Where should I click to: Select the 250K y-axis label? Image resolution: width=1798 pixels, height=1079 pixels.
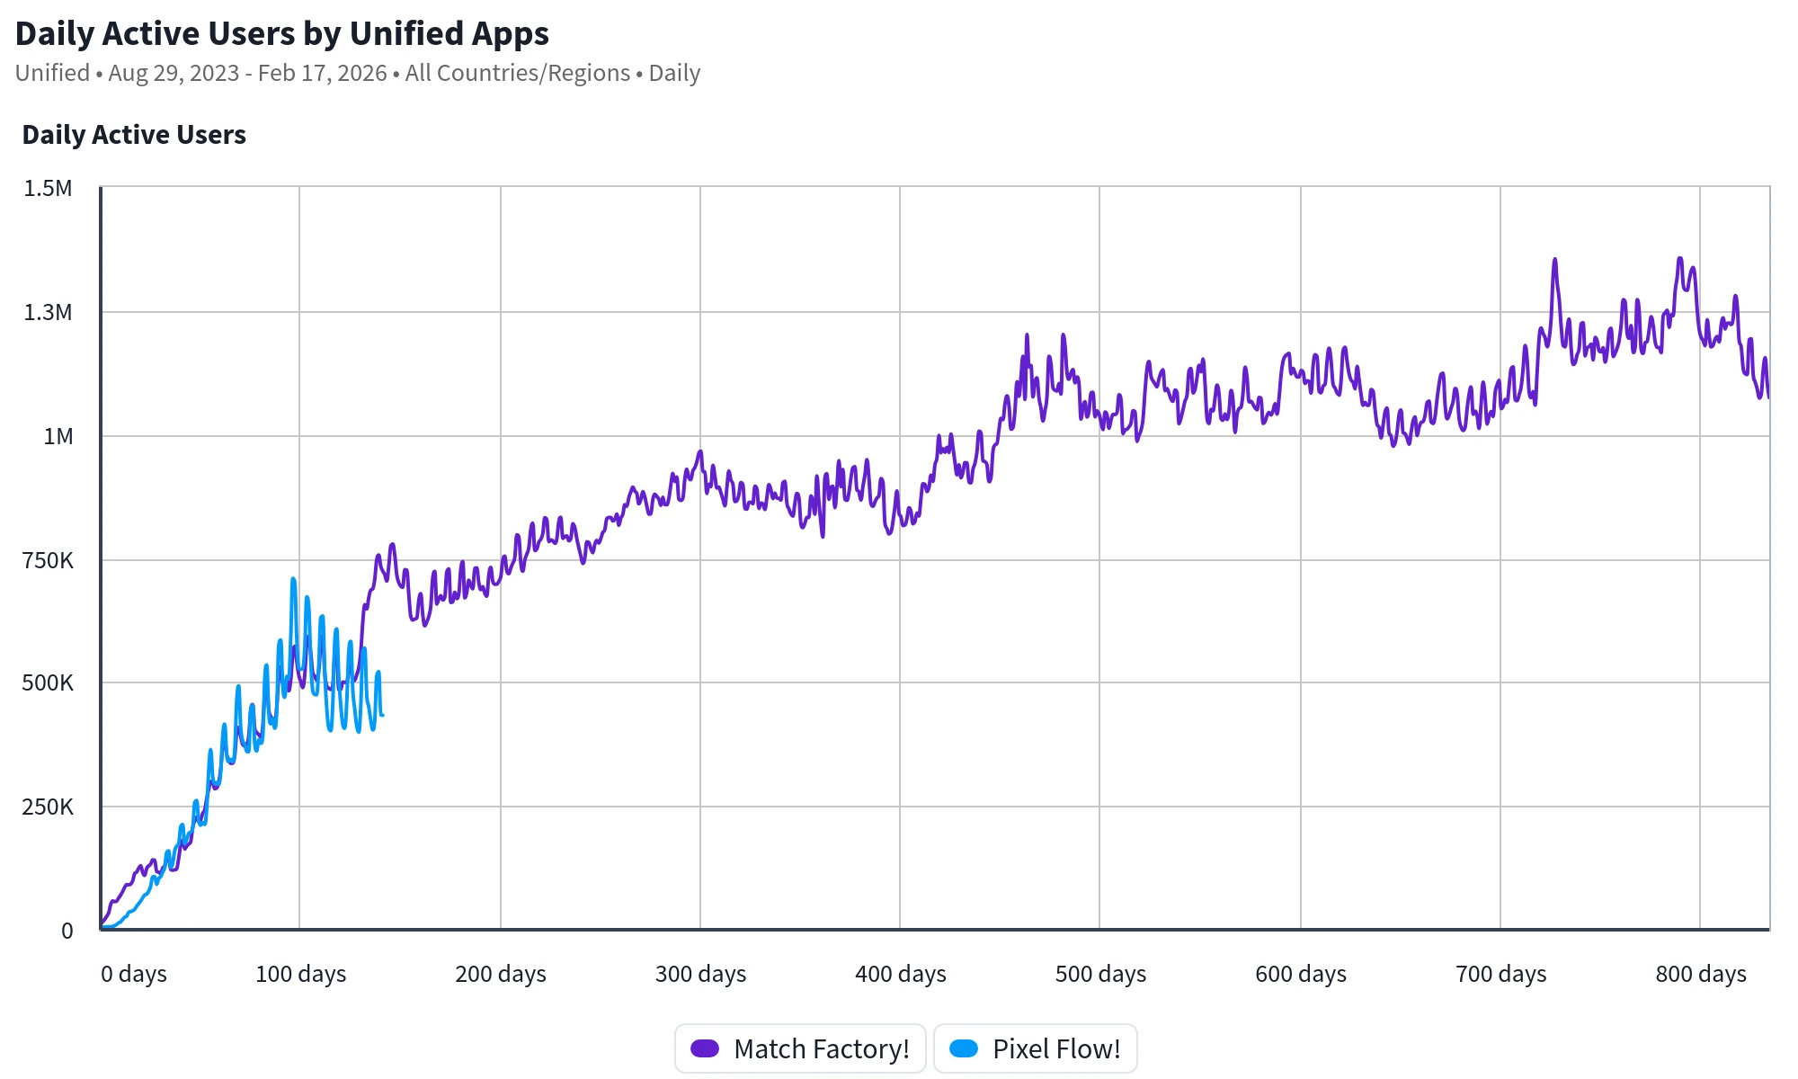pyautogui.click(x=49, y=807)
